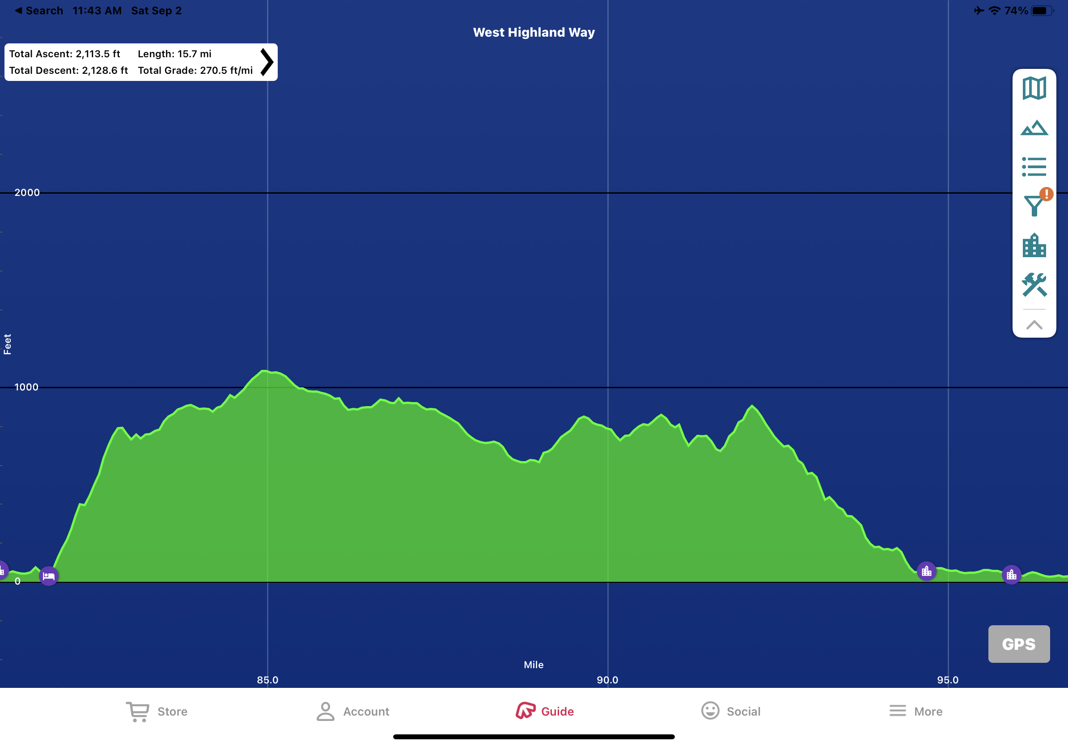Switch to the Account tab
Viewport: 1068px width, 746px height.
pos(352,711)
